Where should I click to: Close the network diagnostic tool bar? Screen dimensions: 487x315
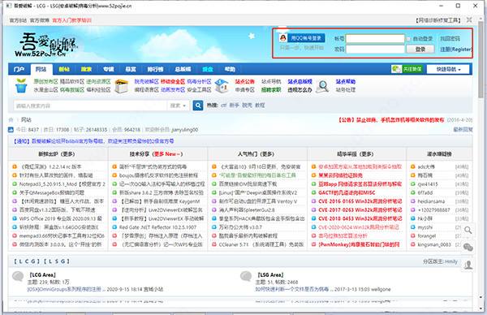pos(469,20)
